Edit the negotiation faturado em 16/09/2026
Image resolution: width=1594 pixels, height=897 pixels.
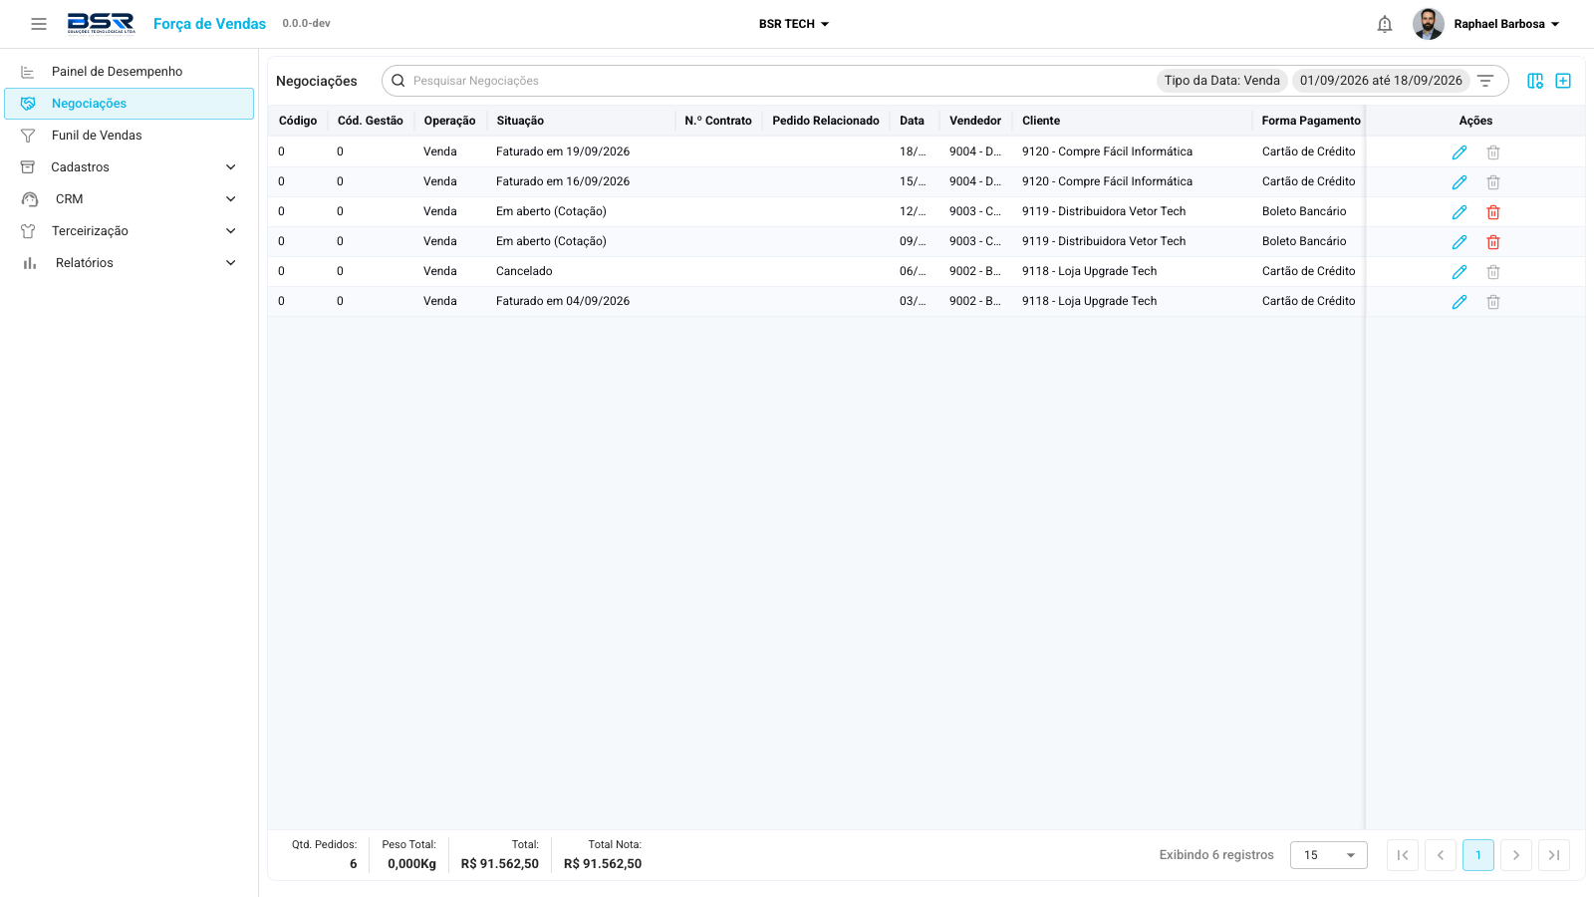1460,182
